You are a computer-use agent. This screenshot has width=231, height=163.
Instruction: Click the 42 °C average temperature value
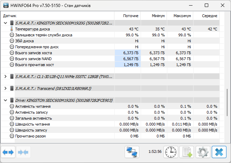tap(212, 29)
